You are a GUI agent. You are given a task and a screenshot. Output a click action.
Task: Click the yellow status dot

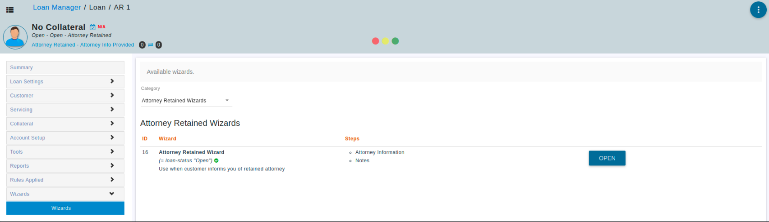click(x=385, y=41)
